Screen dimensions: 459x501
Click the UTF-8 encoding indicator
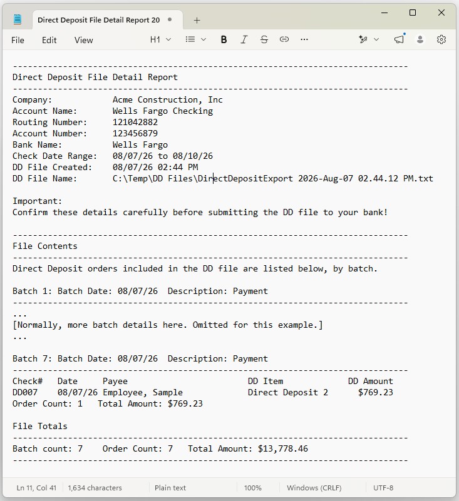(x=383, y=488)
